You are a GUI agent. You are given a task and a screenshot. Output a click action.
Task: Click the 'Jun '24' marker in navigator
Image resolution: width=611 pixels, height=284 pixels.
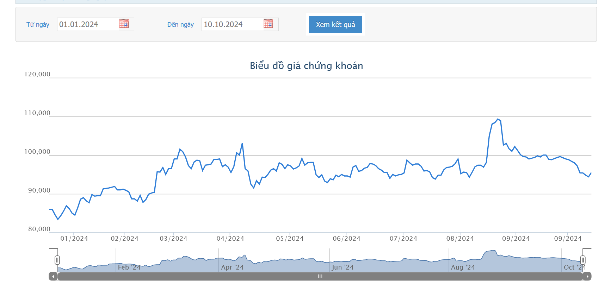tap(342, 267)
